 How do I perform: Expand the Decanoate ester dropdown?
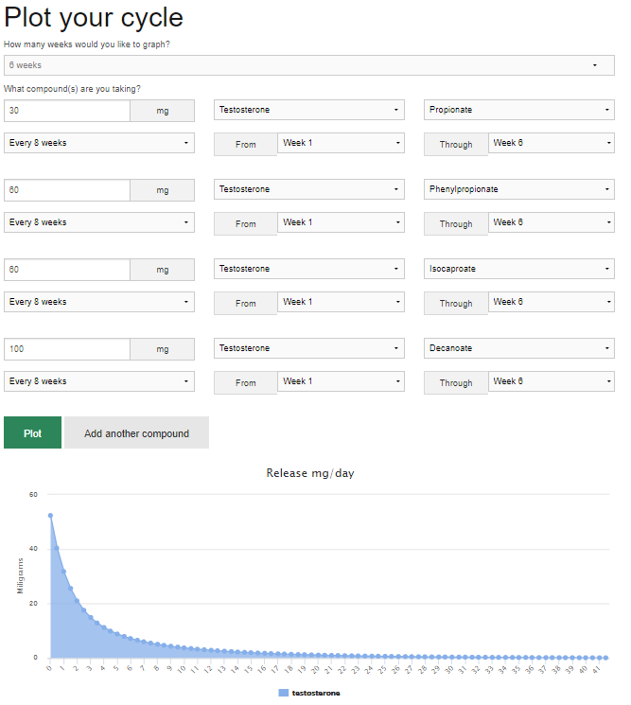pos(518,349)
